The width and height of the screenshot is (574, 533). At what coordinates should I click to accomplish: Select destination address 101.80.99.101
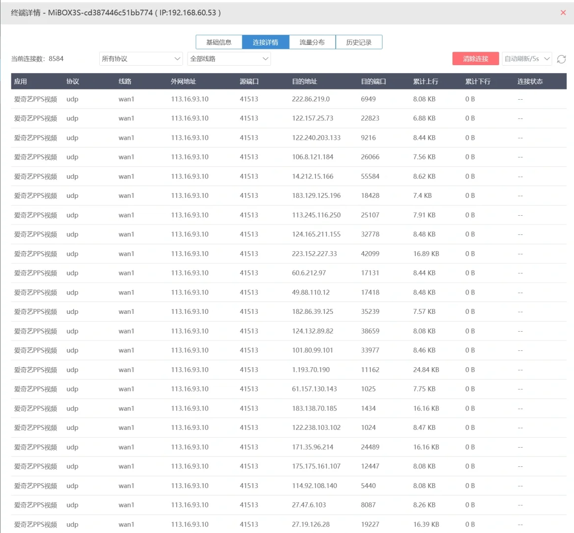(x=312, y=350)
